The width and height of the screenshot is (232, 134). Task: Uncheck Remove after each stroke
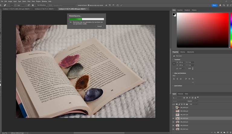pos(89,5)
